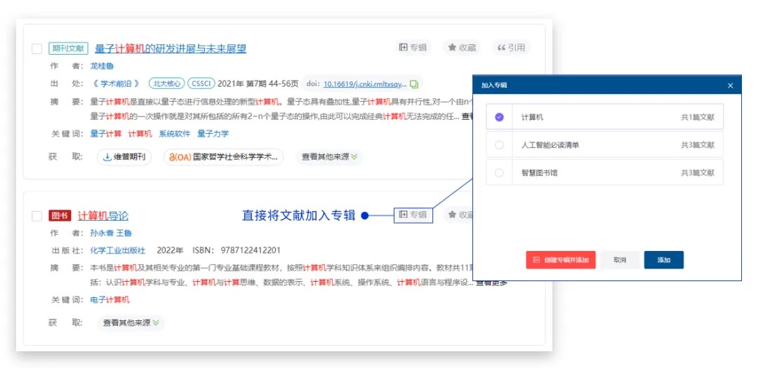Expand 查看其他来源 for the 计算机导论 book
758x368 pixels.
[x=131, y=323]
